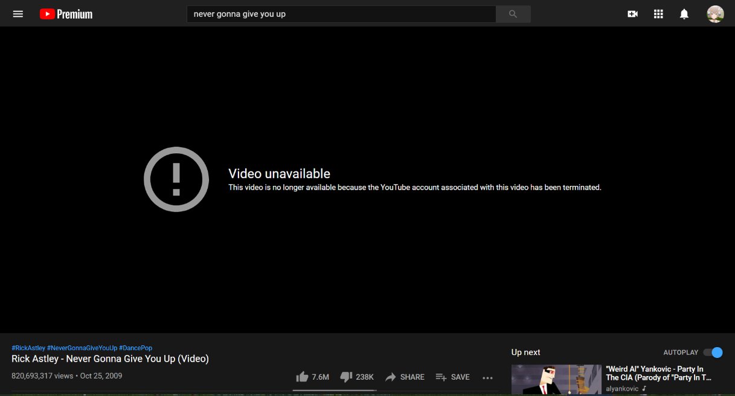
Task: Click the YouTube Premium logo
Action: [x=66, y=14]
